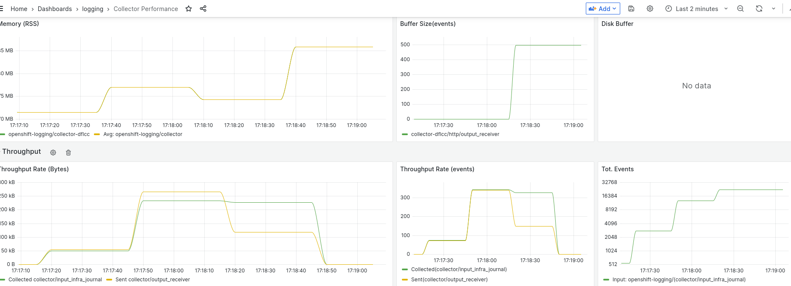Click 500 axis label in Buffer Size

[405, 45]
